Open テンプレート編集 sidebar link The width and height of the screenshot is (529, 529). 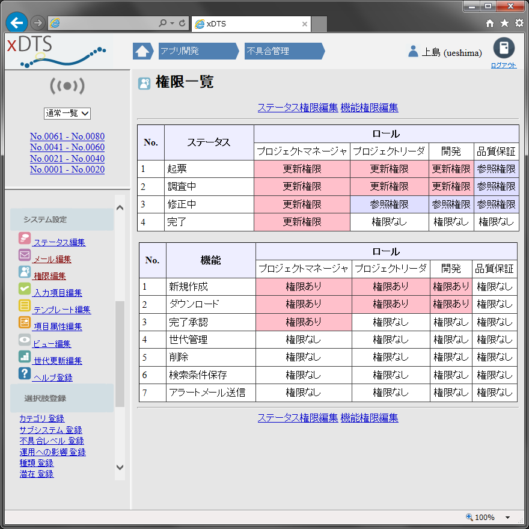click(62, 310)
